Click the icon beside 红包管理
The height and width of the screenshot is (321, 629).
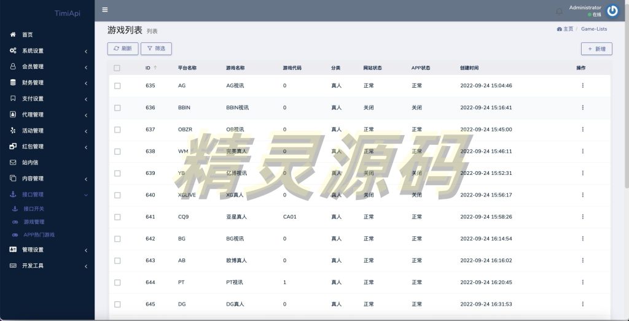(x=13, y=146)
